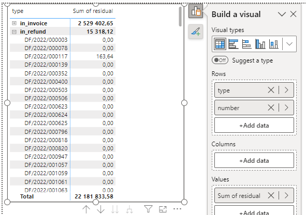Image resolution: width=306 pixels, height=215 pixels.
Task: Open the Build a visual pane icon
Action: [x=196, y=11]
